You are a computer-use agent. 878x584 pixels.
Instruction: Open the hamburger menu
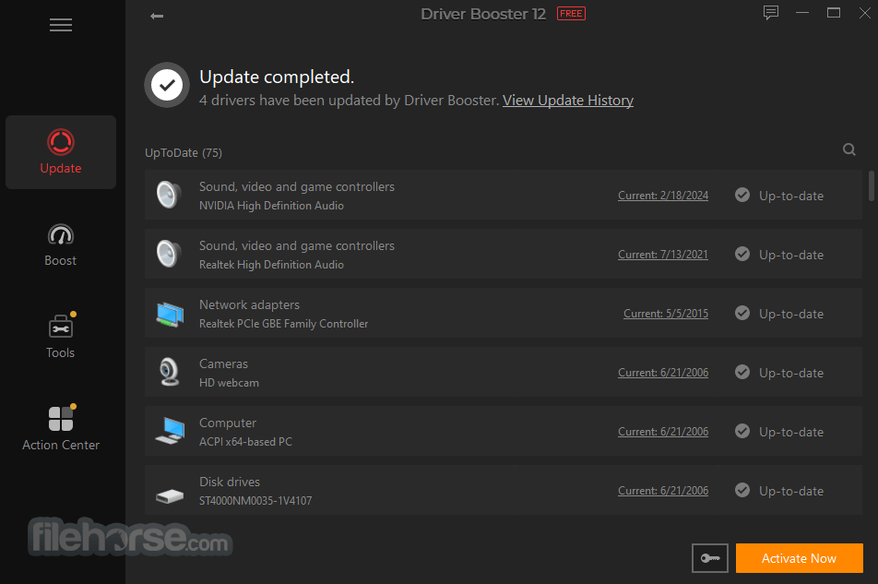pos(61,25)
